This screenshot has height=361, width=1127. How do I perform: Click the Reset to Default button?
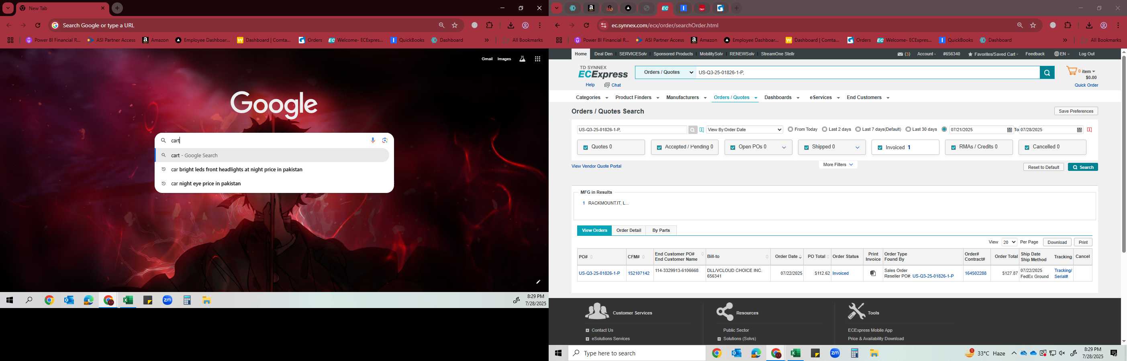(1043, 167)
